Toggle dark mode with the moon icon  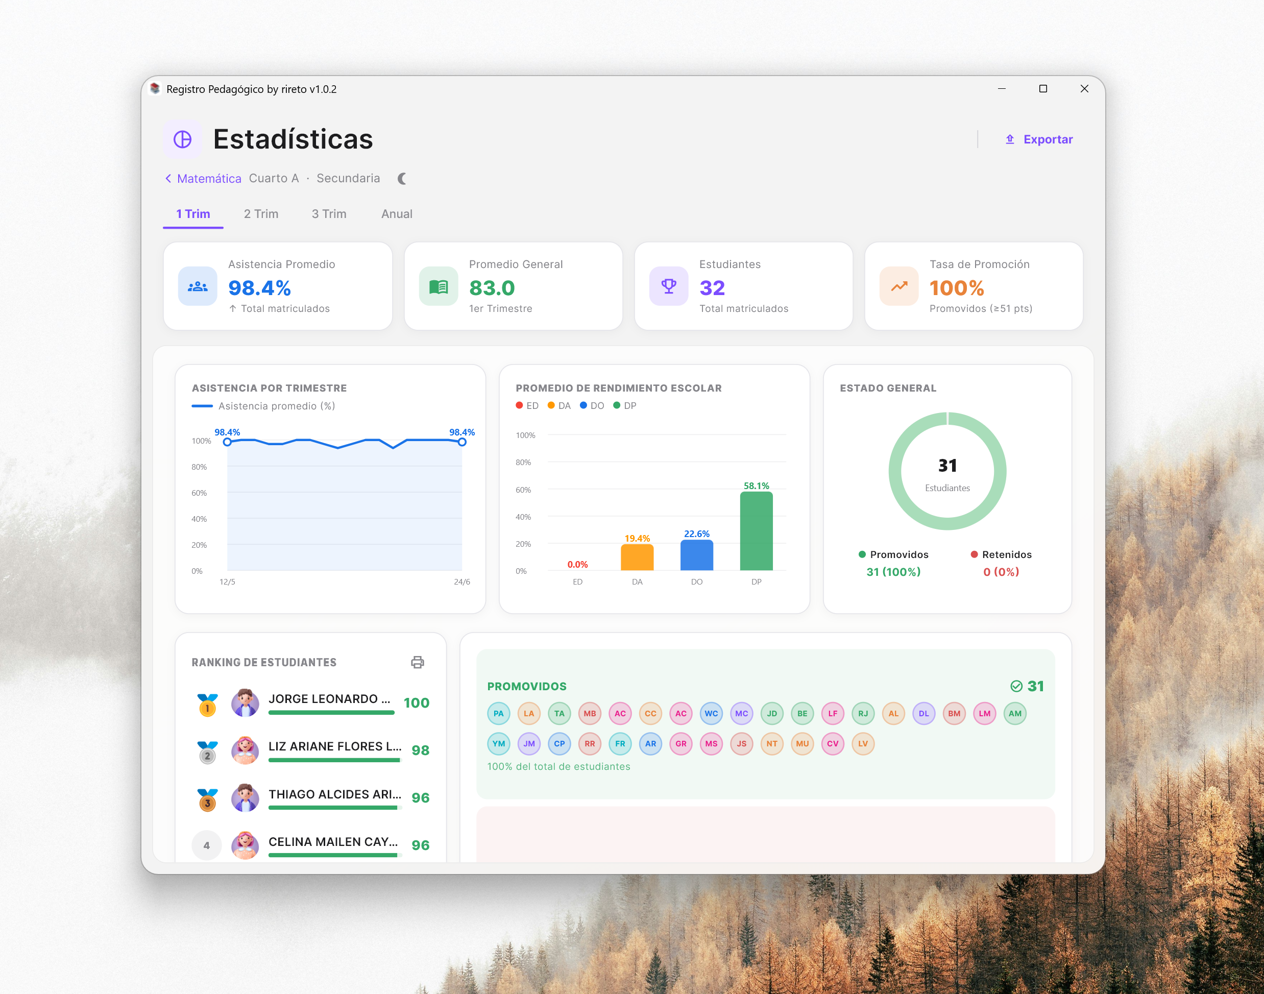click(402, 179)
